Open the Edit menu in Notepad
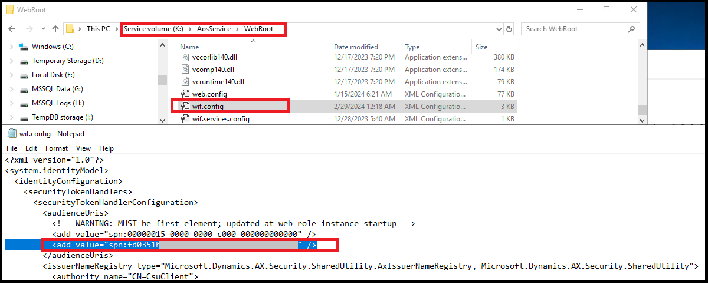 tap(31, 148)
